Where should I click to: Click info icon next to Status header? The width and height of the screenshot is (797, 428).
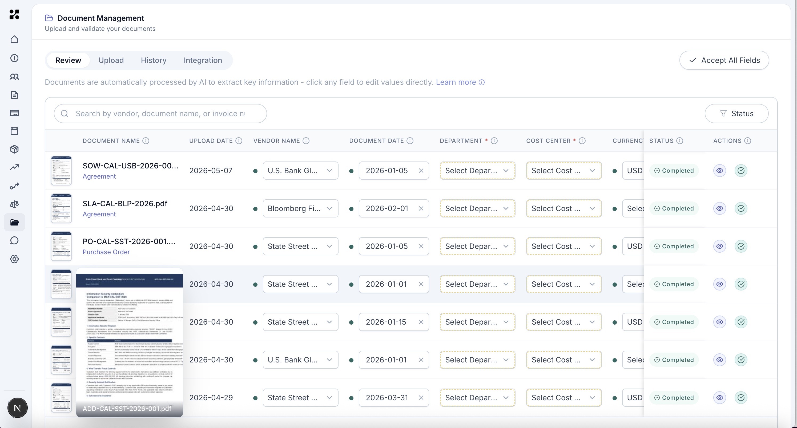coord(679,141)
